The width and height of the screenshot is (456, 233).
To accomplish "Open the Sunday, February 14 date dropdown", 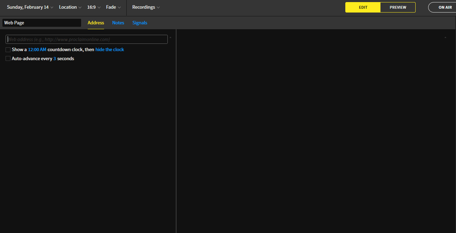I will tap(30, 7).
